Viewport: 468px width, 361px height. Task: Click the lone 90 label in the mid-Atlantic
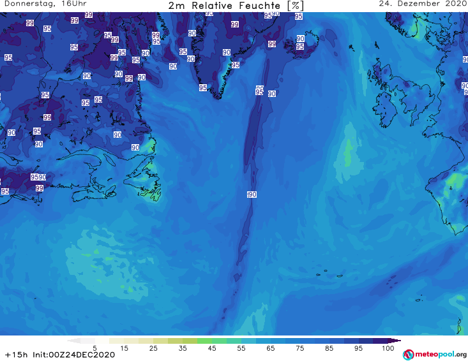(x=252, y=195)
